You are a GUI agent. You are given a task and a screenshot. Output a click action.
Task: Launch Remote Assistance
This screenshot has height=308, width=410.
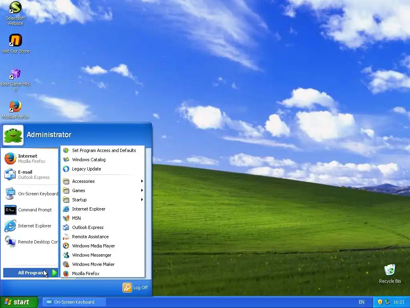pos(103,237)
